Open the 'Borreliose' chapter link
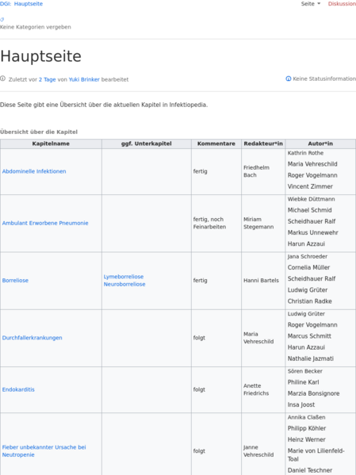Viewport: 356px width, 475px height. [15, 281]
